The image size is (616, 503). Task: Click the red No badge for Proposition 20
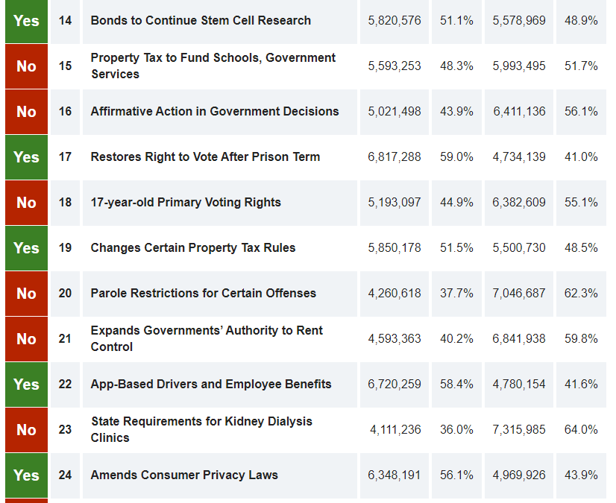click(x=26, y=294)
